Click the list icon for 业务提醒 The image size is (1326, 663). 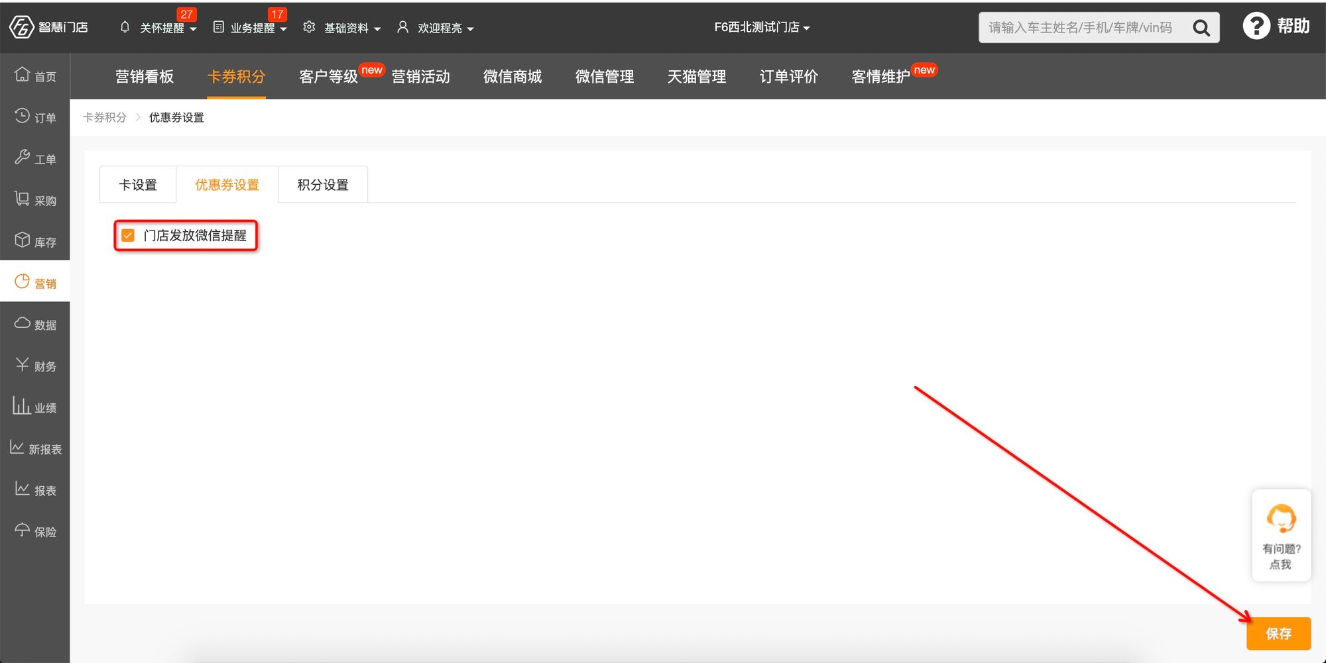tap(218, 27)
